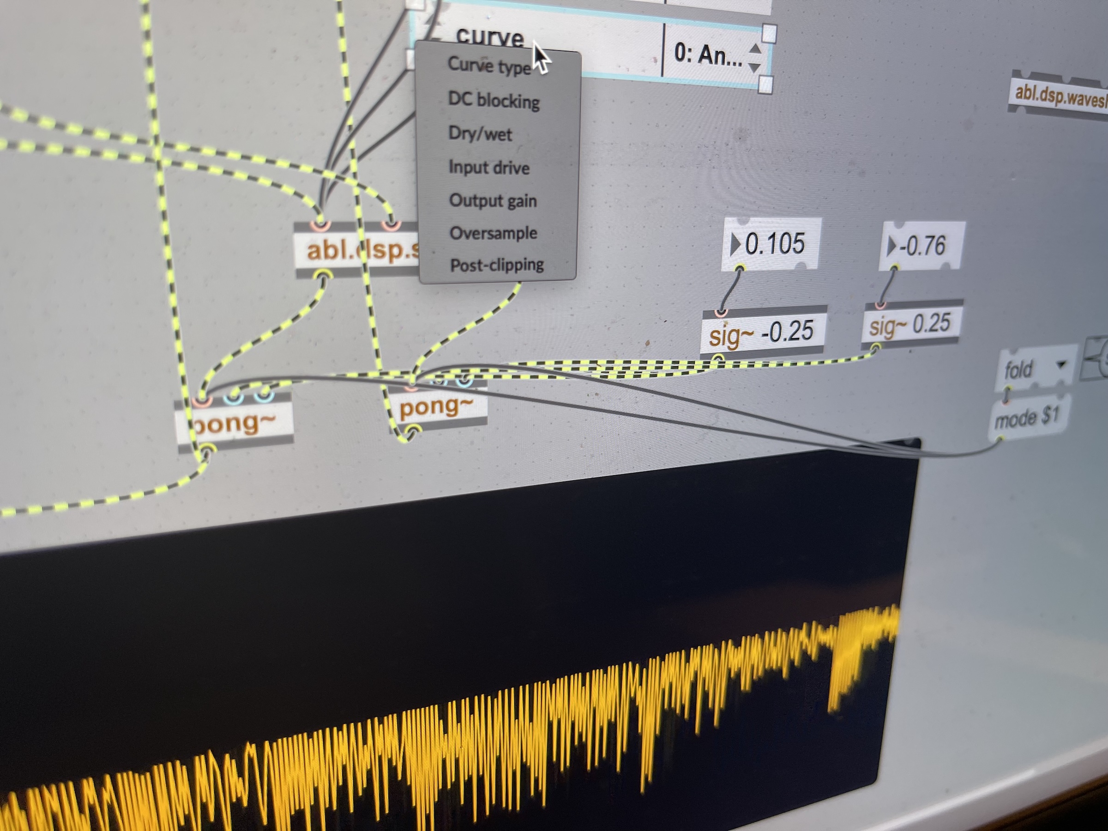
Task: Click the down arrow on curve value
Action: (x=754, y=67)
